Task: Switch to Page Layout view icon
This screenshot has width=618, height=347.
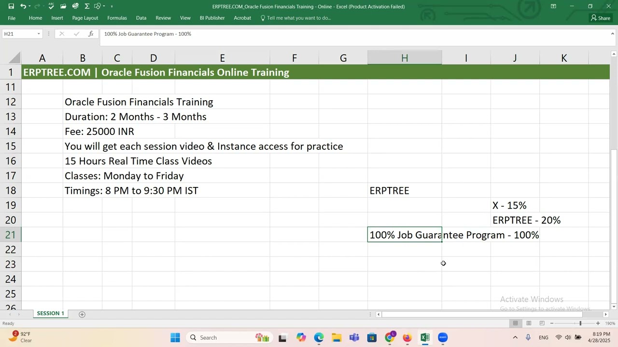Action: [529, 323]
